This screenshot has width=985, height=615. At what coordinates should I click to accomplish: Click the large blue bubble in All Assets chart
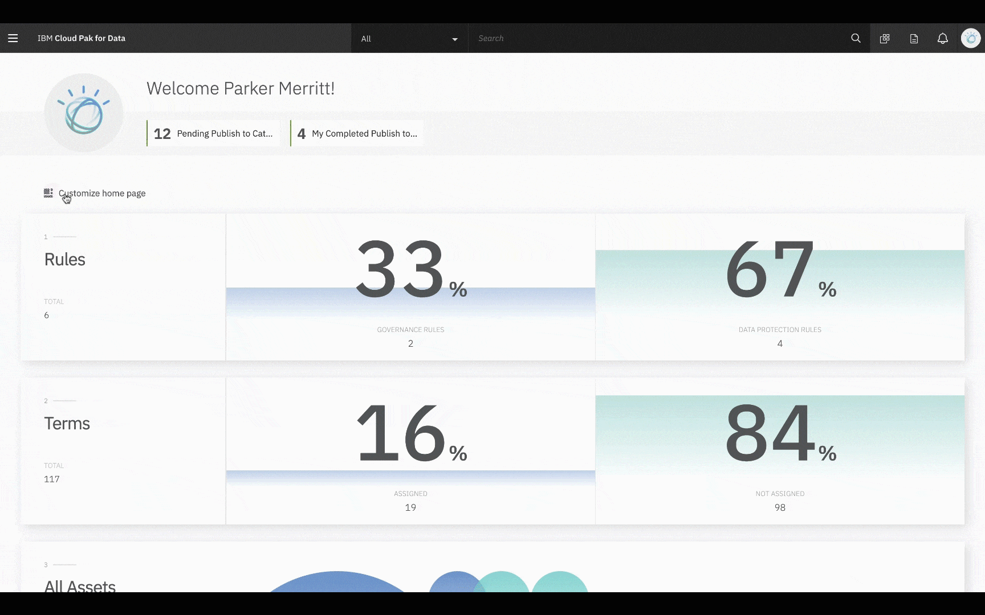click(337, 582)
